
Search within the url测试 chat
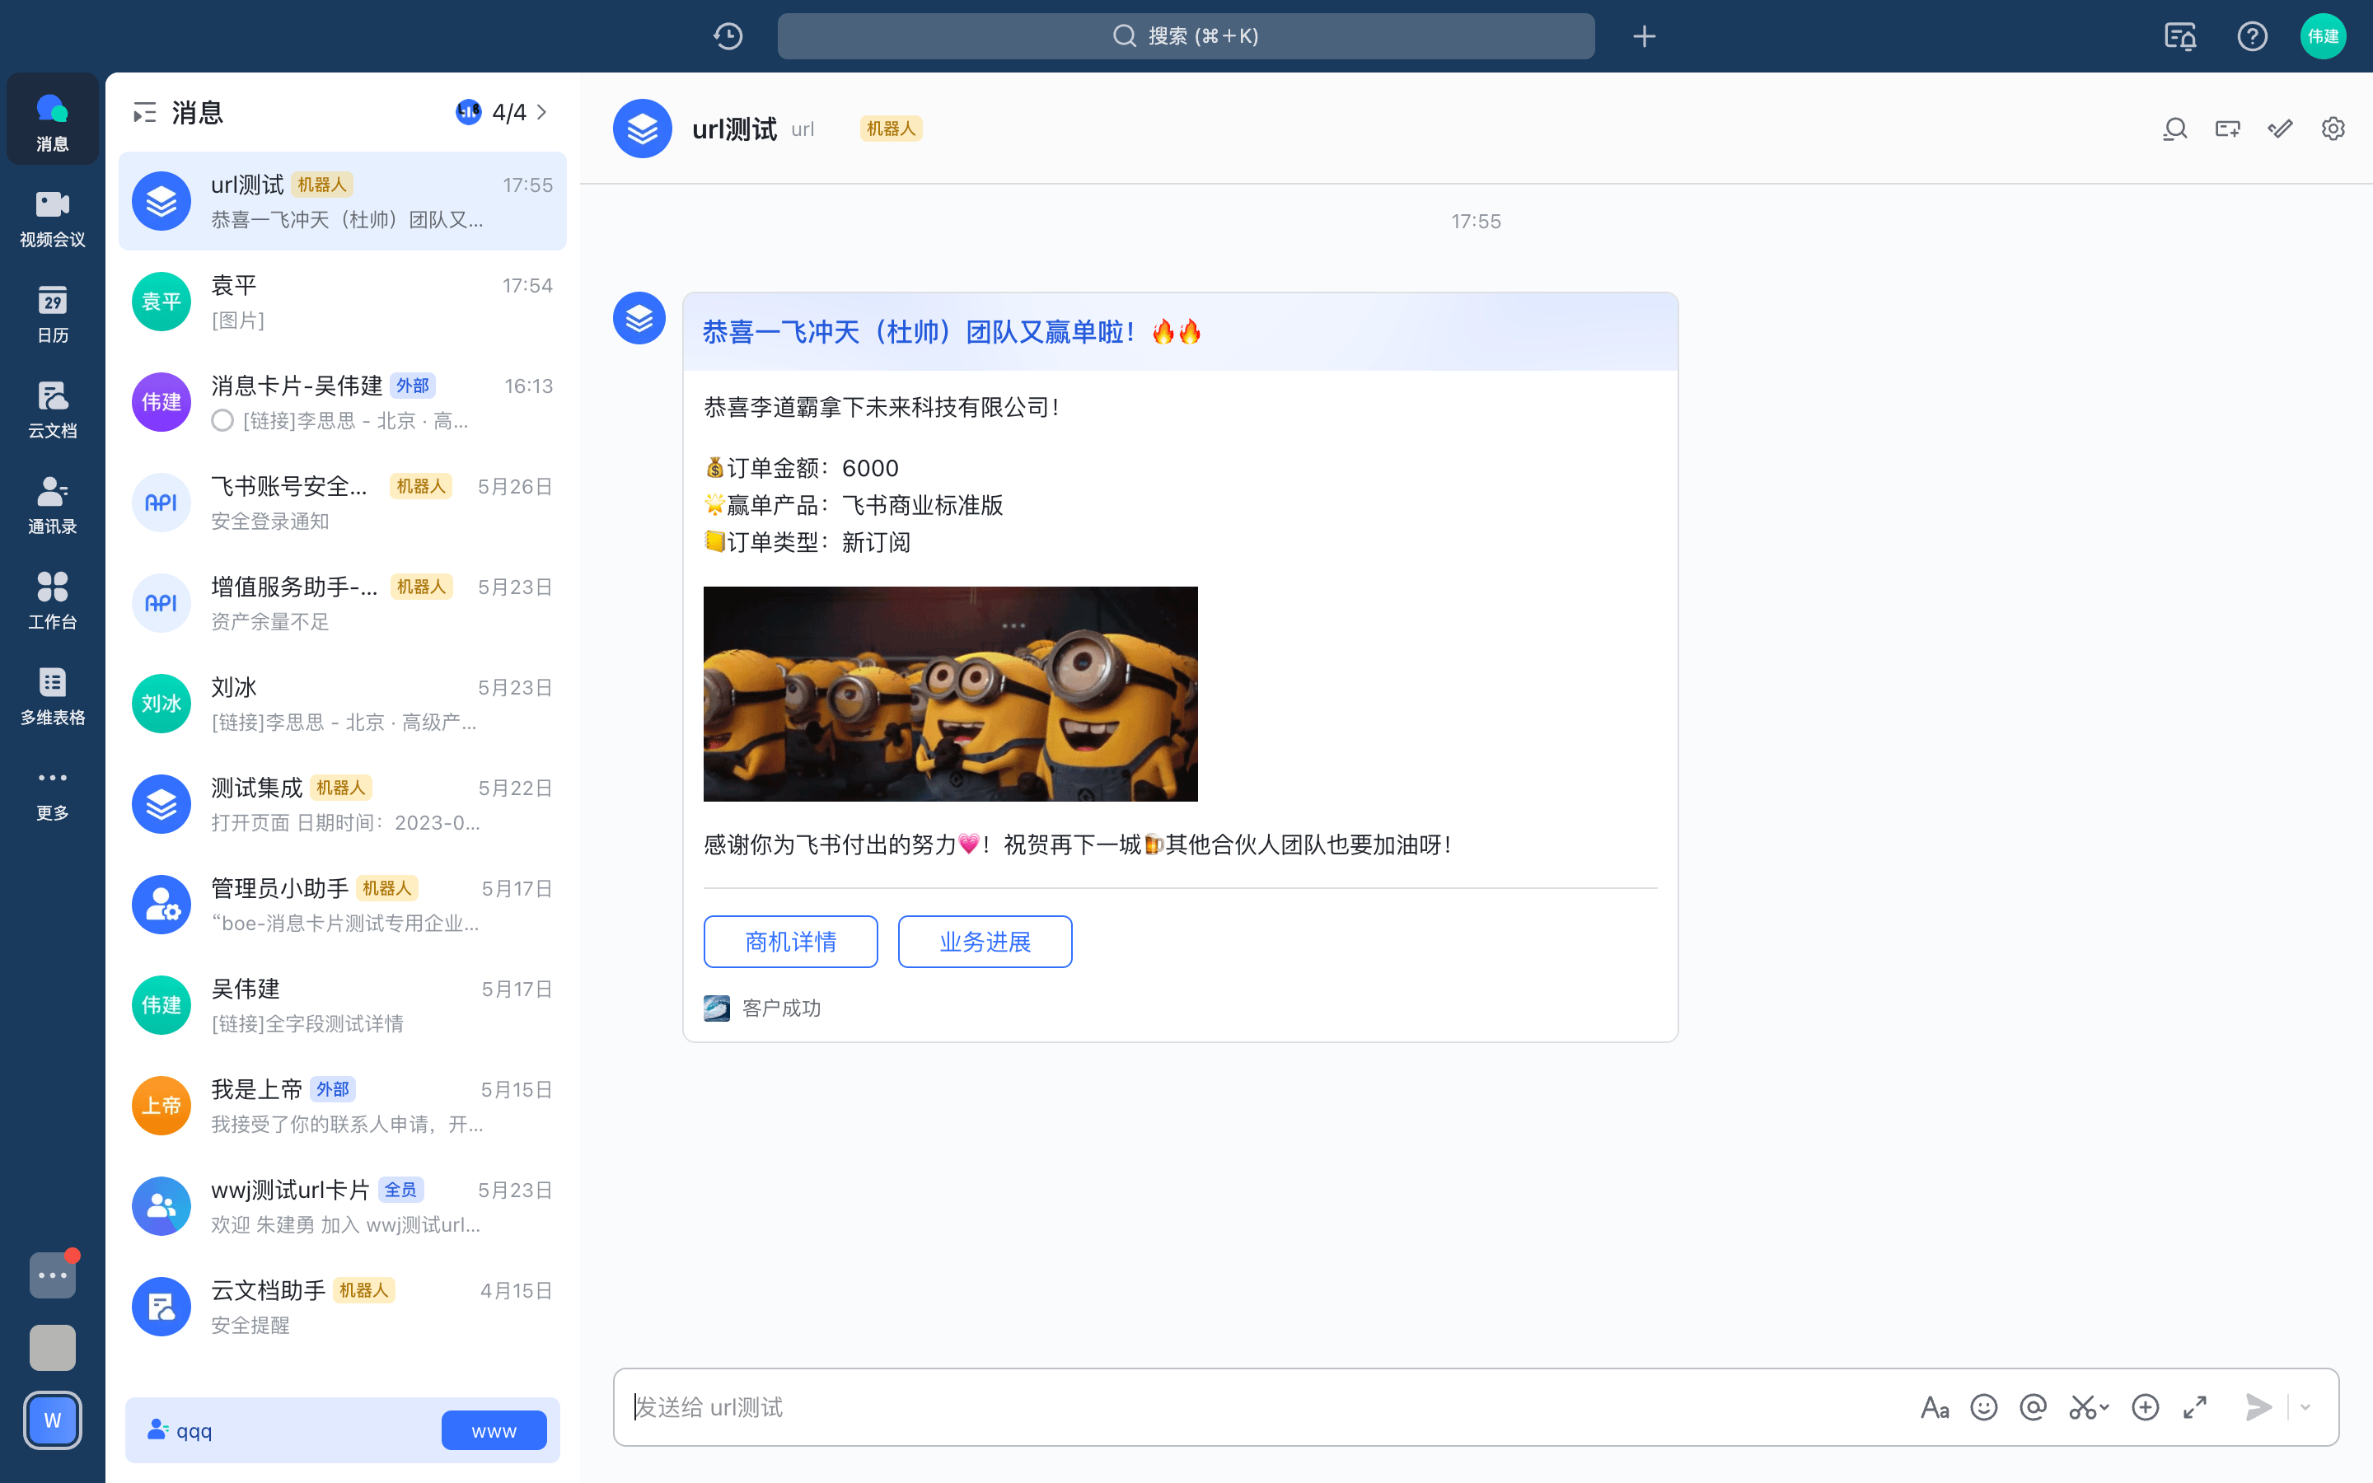[2175, 129]
